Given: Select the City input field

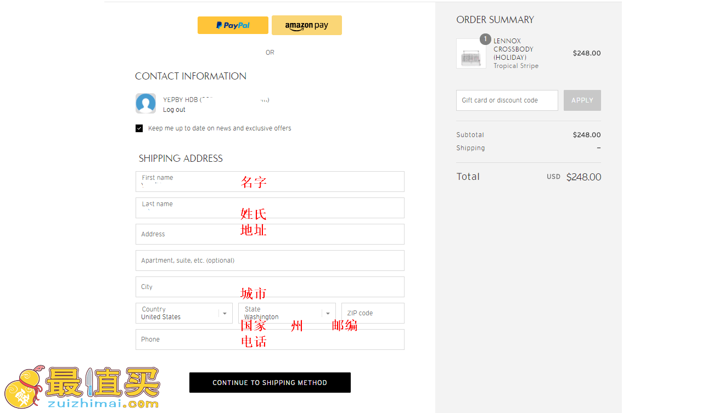Looking at the screenshot, I should pos(270,287).
